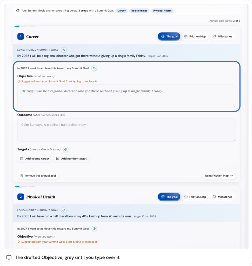Click Remove this annual goal button
252x266 pixels.
[x=38, y=176]
